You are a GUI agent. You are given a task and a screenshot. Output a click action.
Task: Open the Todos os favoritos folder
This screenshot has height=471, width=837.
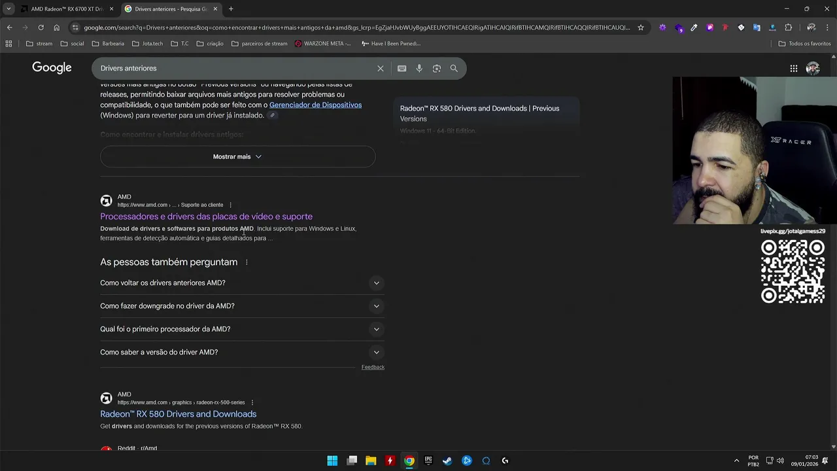[x=804, y=44]
